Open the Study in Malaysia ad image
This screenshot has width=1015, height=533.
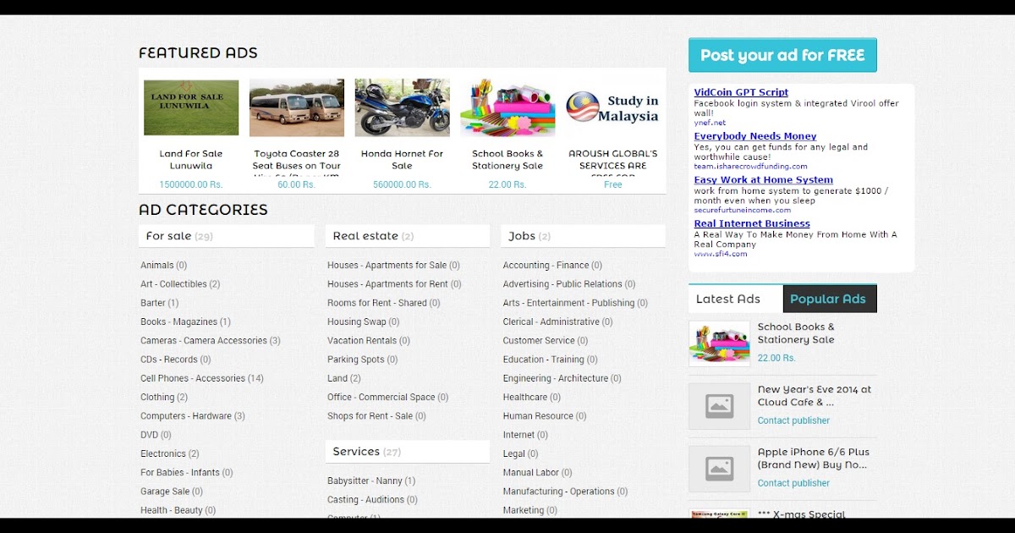[x=613, y=107]
